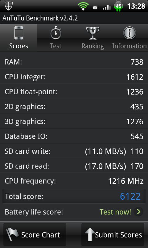Tap the Wi-Fi signal icon
This screenshot has width=148, height=248.
click(83, 7)
